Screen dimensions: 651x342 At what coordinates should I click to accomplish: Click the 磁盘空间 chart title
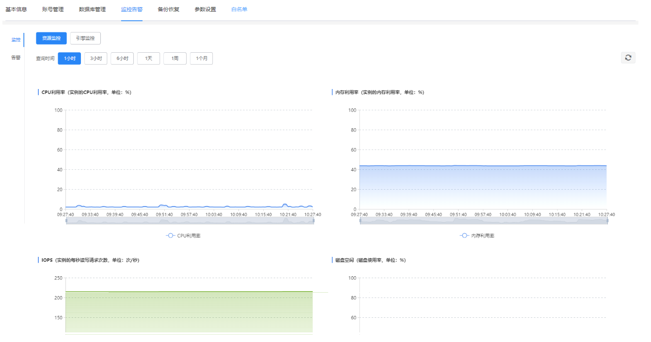pos(370,260)
